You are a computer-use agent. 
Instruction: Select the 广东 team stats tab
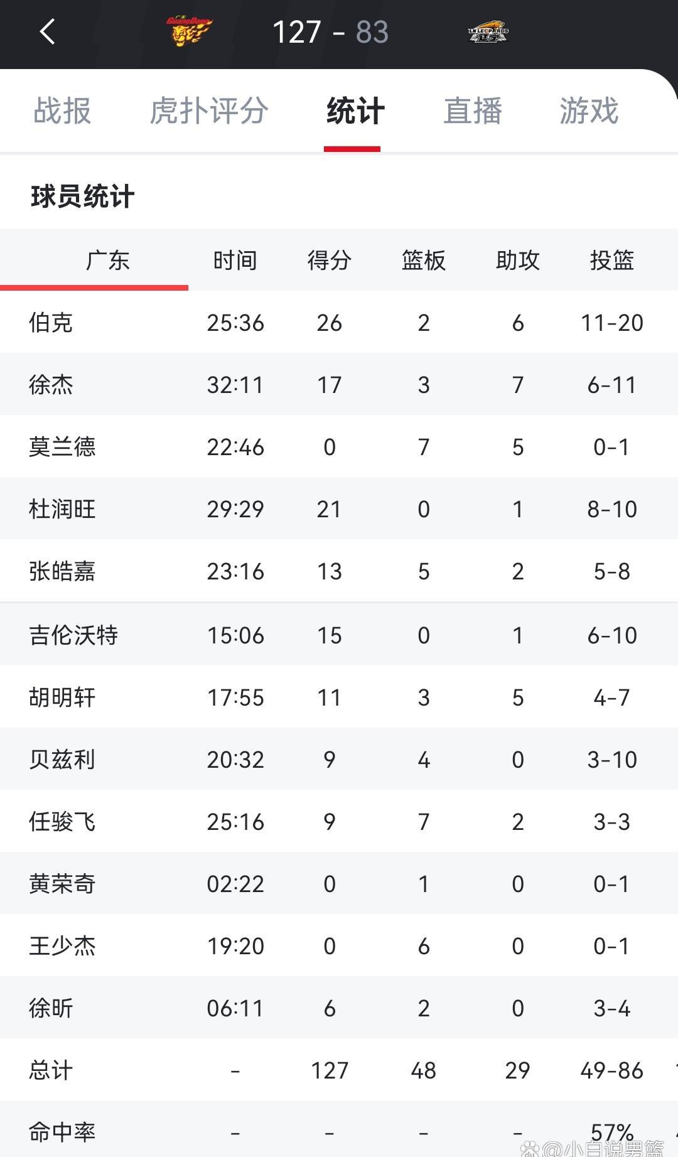coord(106,261)
